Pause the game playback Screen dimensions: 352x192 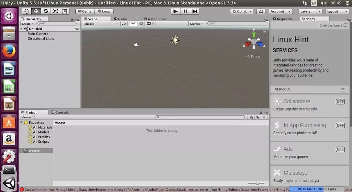185,11
